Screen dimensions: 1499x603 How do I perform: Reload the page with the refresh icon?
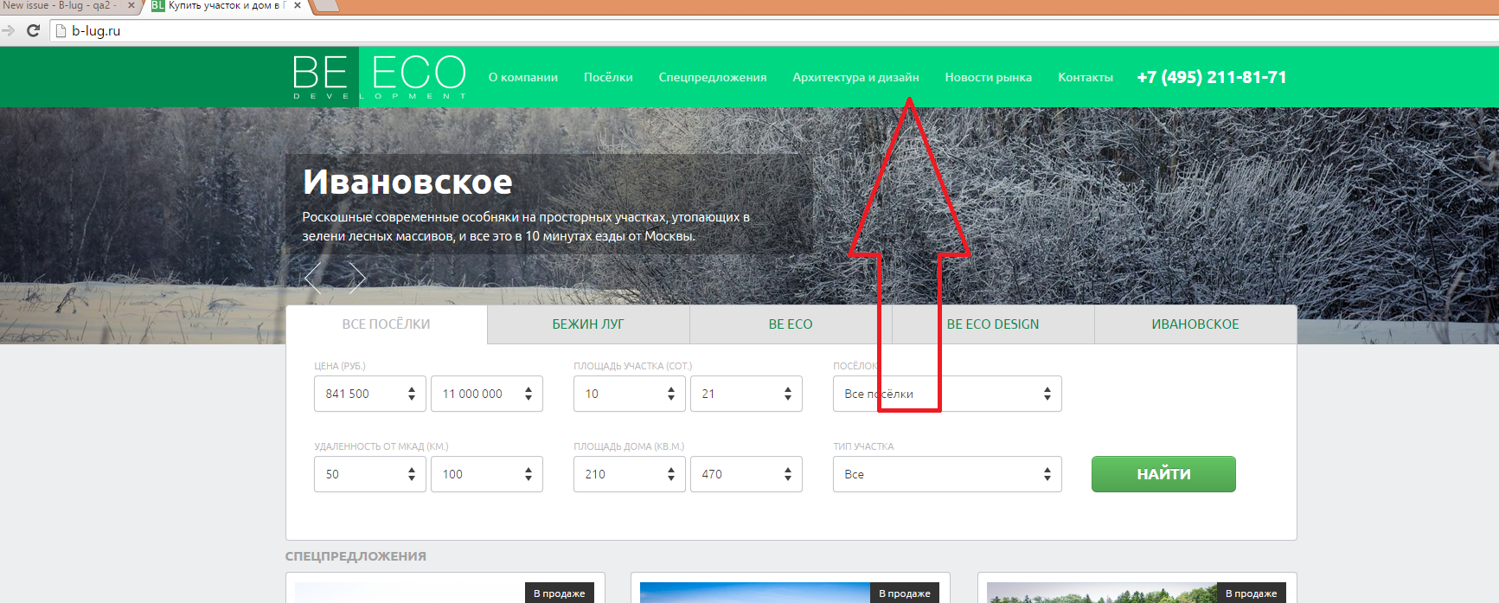pos(34,31)
